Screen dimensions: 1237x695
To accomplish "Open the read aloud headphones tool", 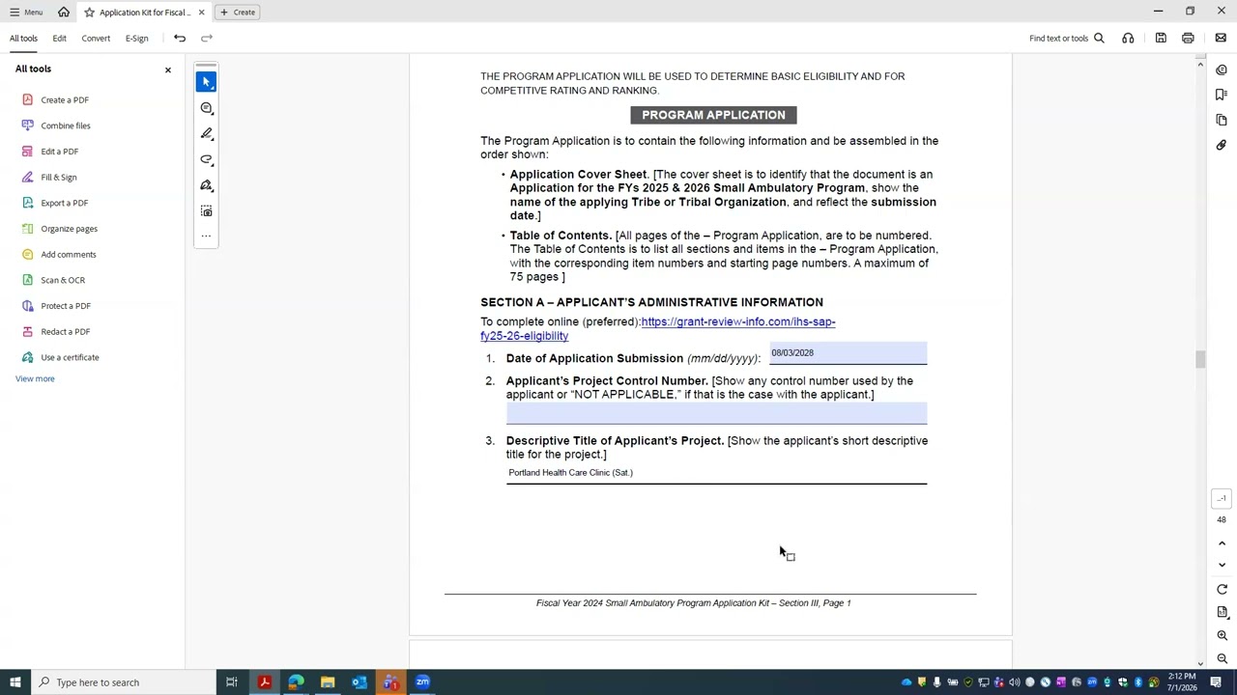I will 1128,39.
